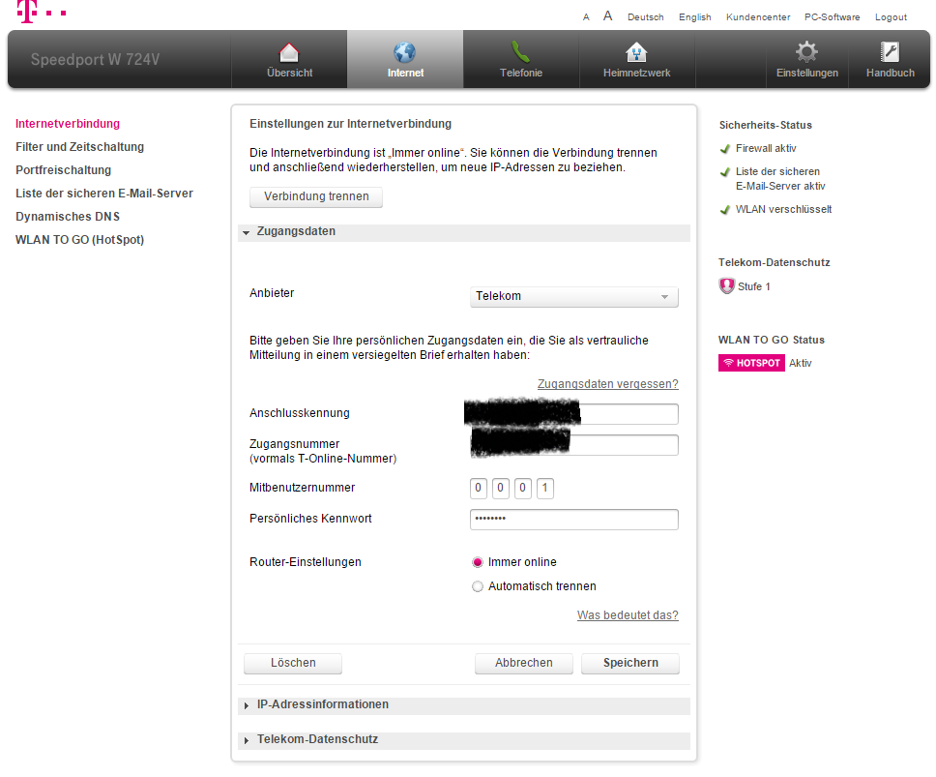Collapse the Zugangsdaten section
This screenshot has height=777, width=936.
tap(464, 232)
